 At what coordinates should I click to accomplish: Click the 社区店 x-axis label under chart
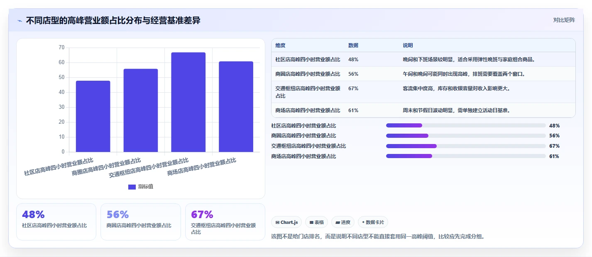point(59,166)
